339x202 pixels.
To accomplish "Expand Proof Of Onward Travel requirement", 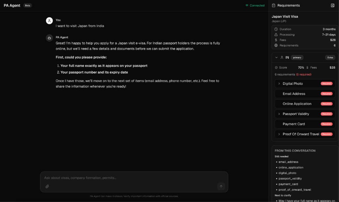I will pos(279,134).
